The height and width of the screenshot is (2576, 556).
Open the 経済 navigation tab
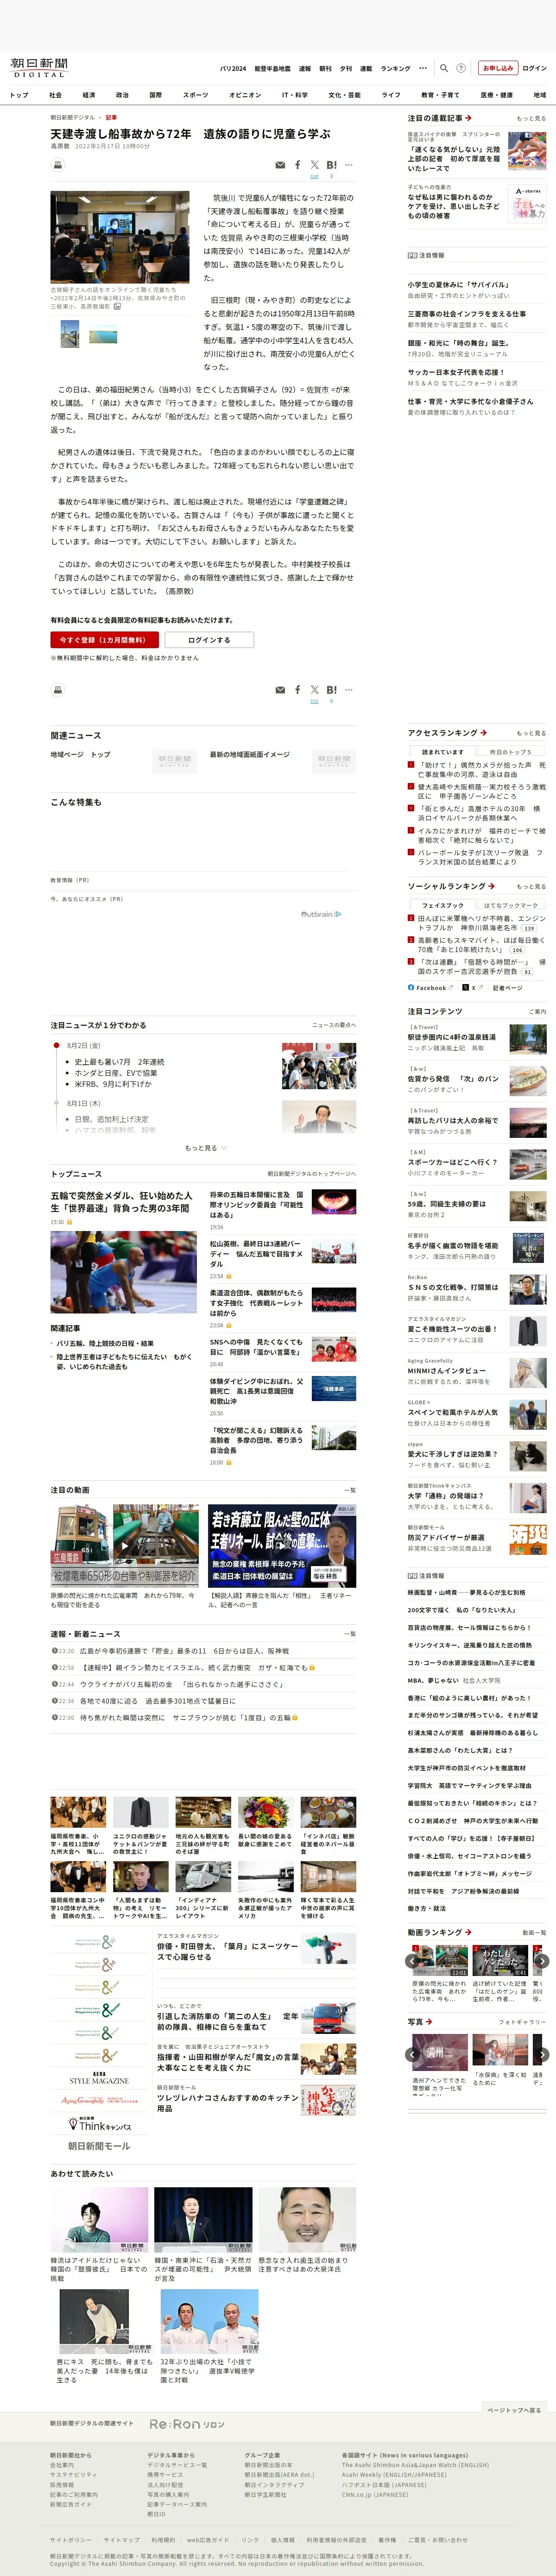click(x=88, y=95)
